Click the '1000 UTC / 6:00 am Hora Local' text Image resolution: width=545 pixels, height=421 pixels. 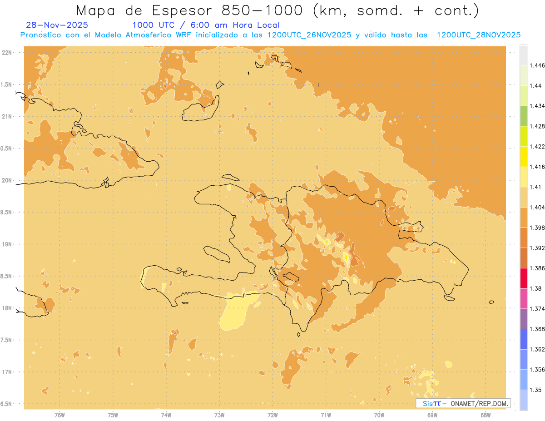point(206,25)
